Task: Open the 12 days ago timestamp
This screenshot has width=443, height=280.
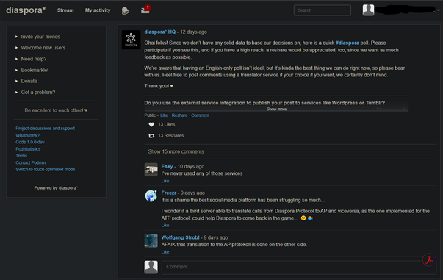Action: [193, 32]
